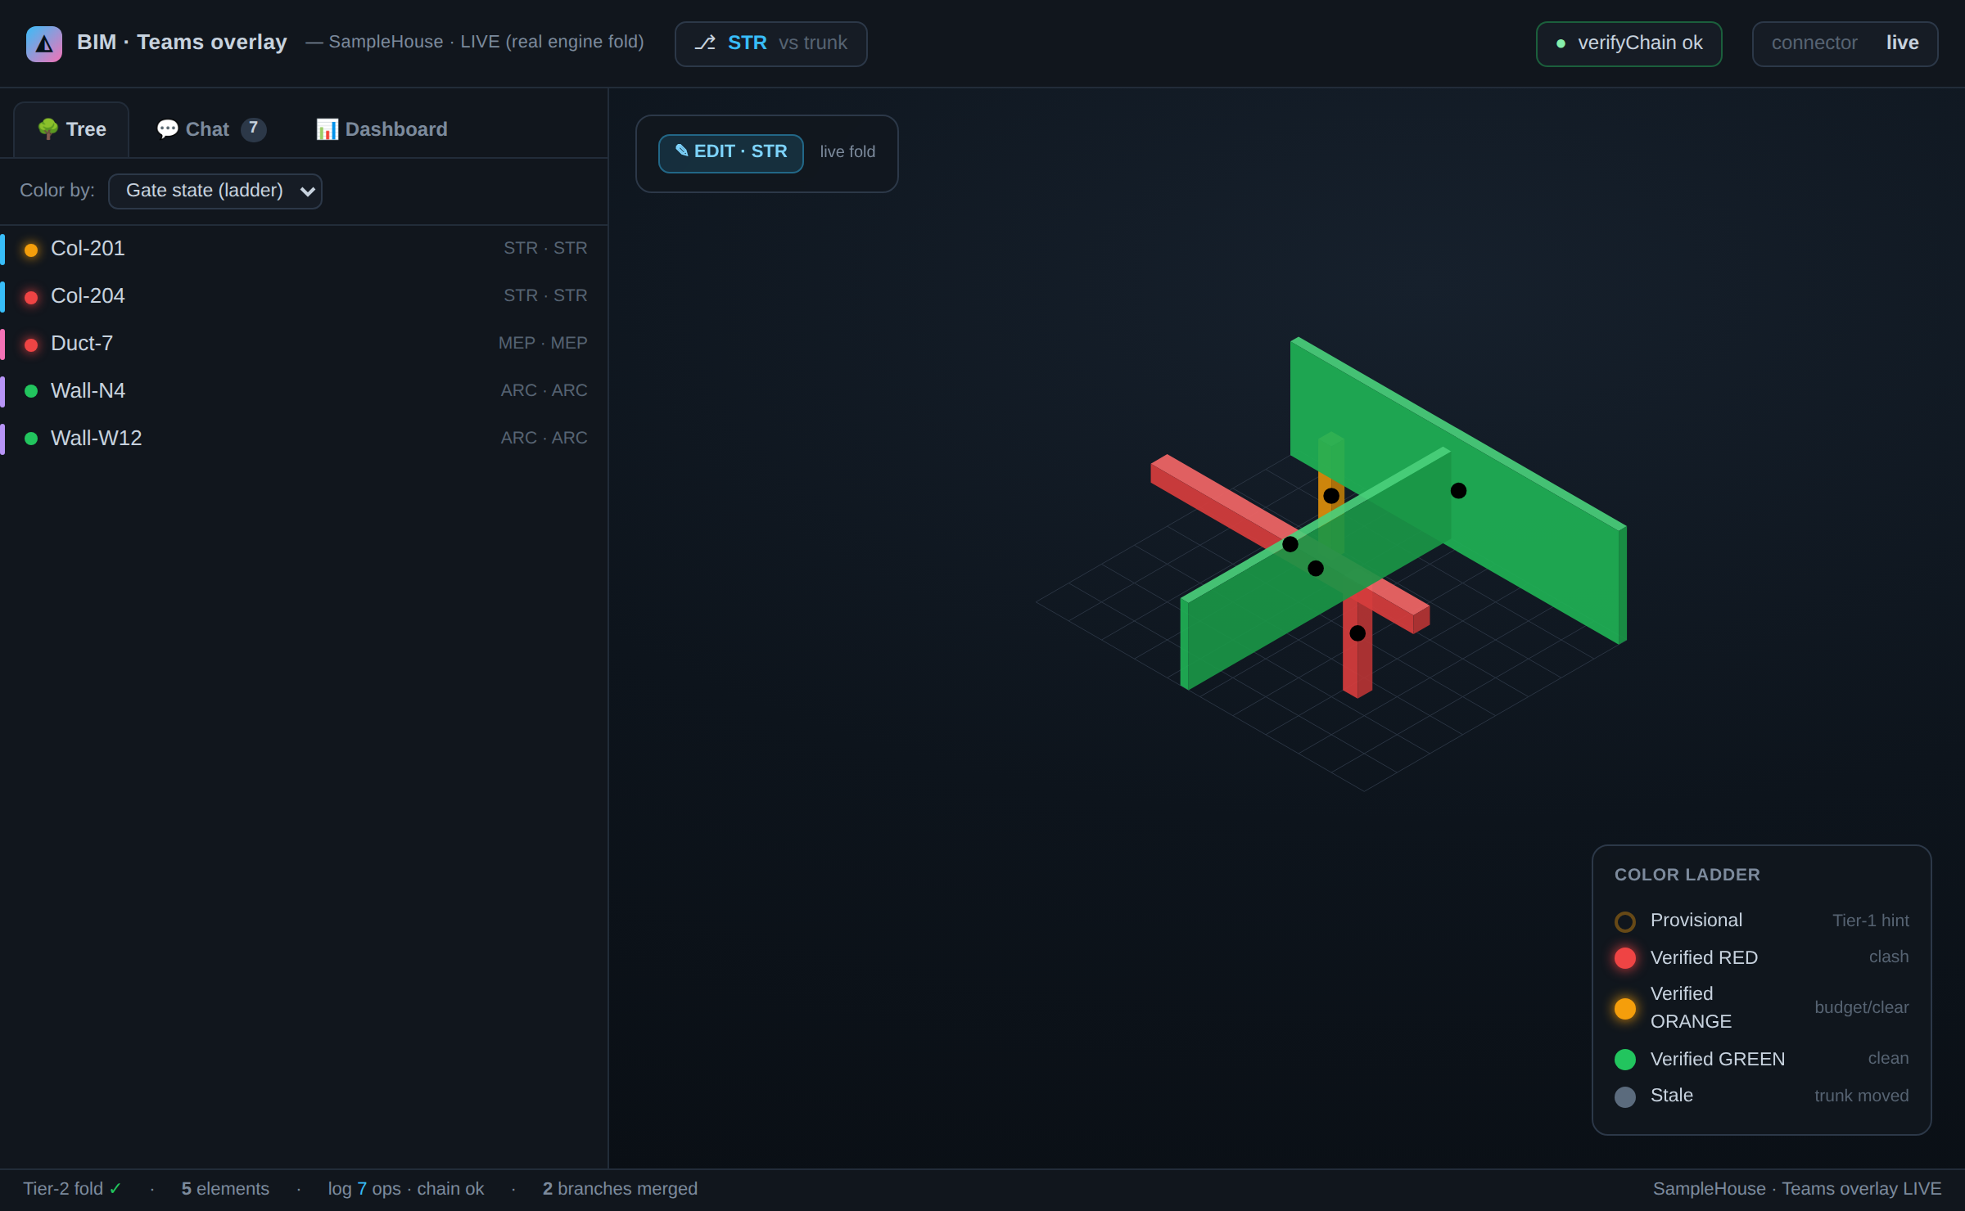Click SampleHouse Teams overlay LIVE footer text
This screenshot has width=1965, height=1211.
(1797, 1189)
